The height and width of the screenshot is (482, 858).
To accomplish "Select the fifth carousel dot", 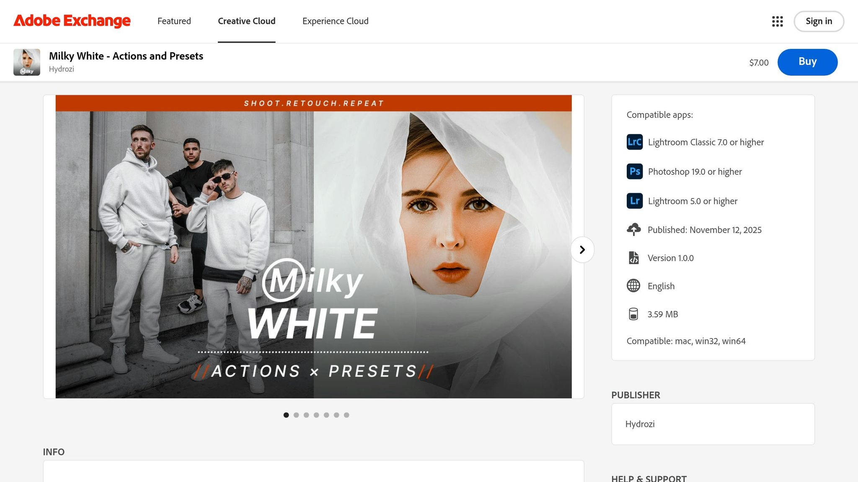I will click(x=326, y=415).
